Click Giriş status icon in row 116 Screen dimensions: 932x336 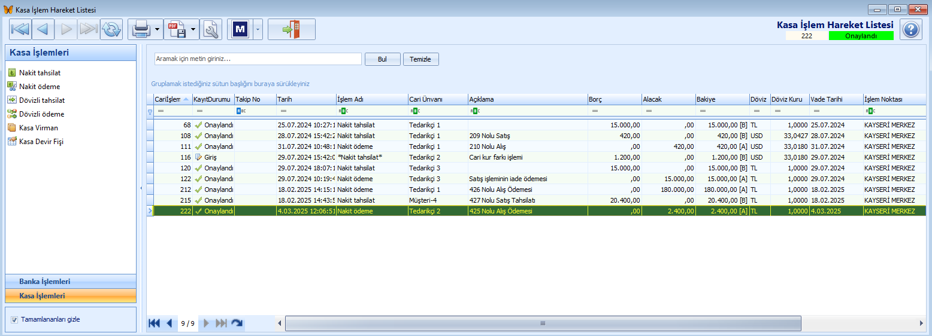coord(198,157)
